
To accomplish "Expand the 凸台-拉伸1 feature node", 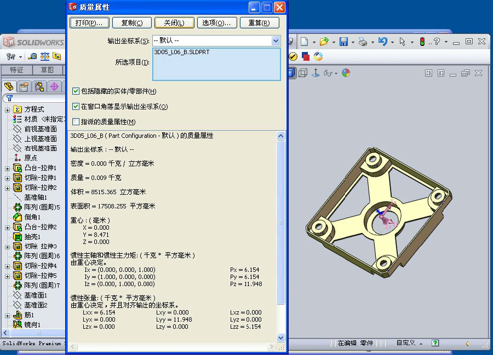I will (8, 168).
